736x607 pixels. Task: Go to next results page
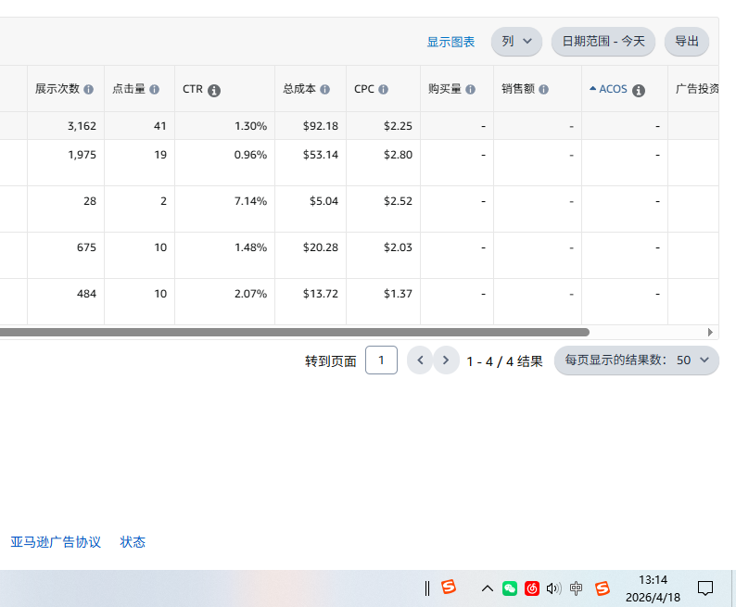(x=446, y=360)
